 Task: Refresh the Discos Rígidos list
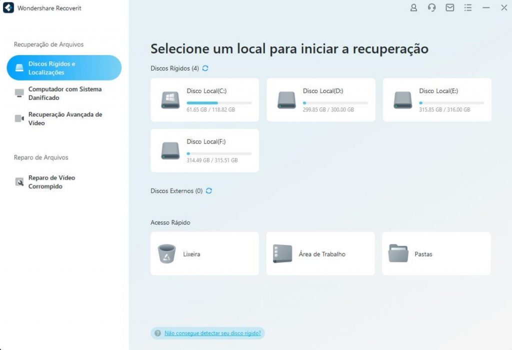pos(205,68)
